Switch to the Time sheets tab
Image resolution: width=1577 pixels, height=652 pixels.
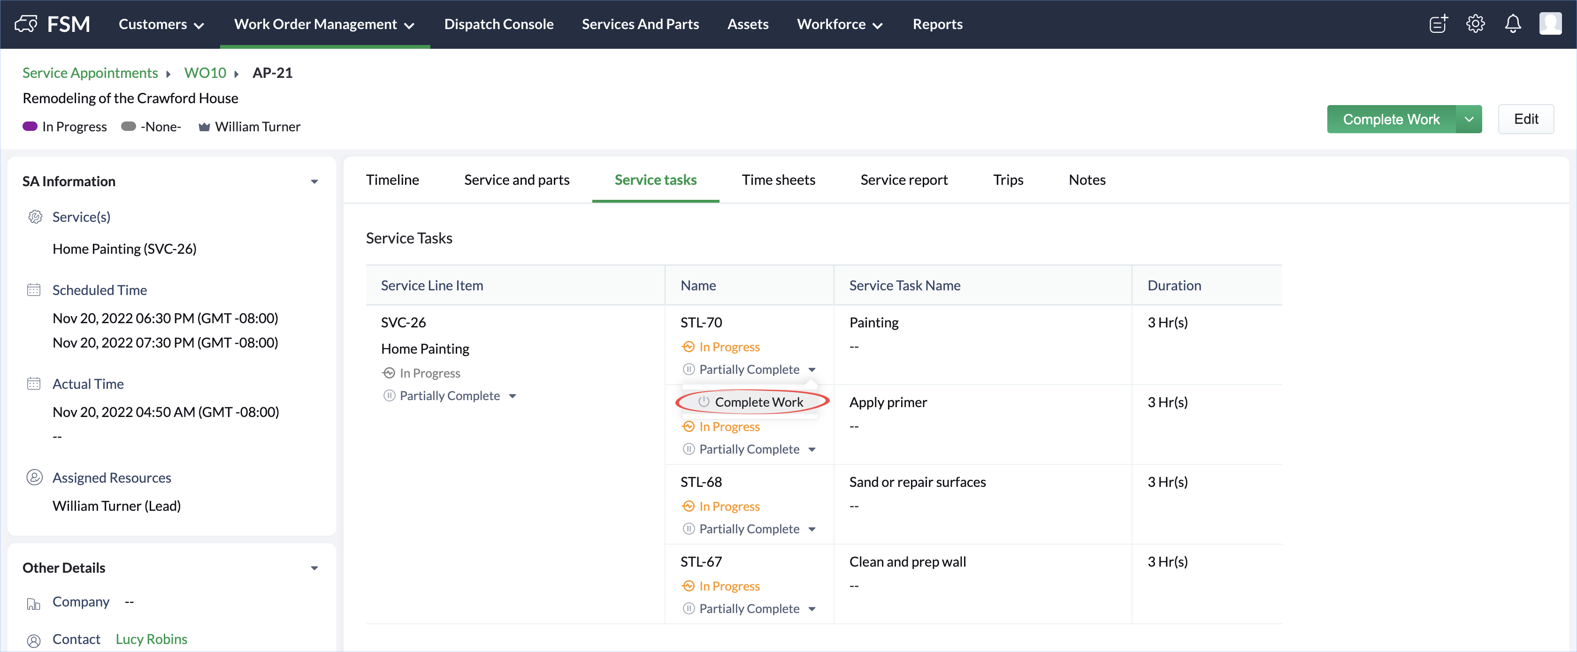[778, 180]
